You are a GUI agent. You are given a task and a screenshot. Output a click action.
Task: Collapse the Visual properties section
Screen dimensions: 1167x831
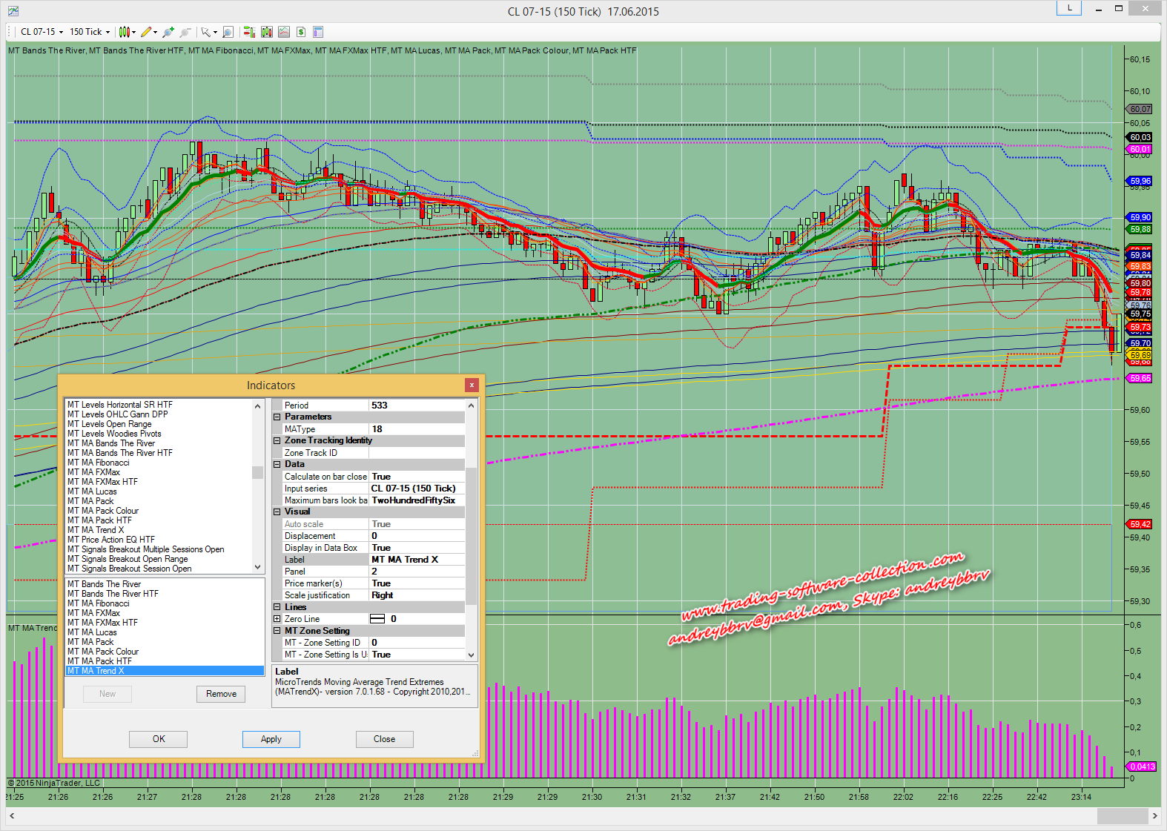pos(277,511)
